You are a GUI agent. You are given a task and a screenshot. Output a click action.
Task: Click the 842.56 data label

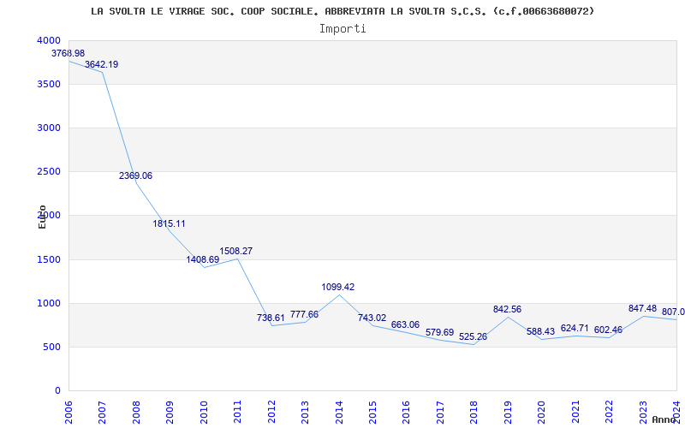[x=507, y=310]
